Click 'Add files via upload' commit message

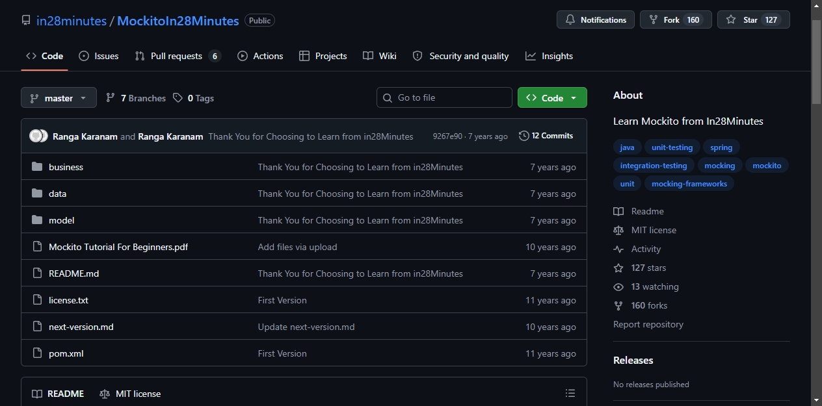(297, 247)
